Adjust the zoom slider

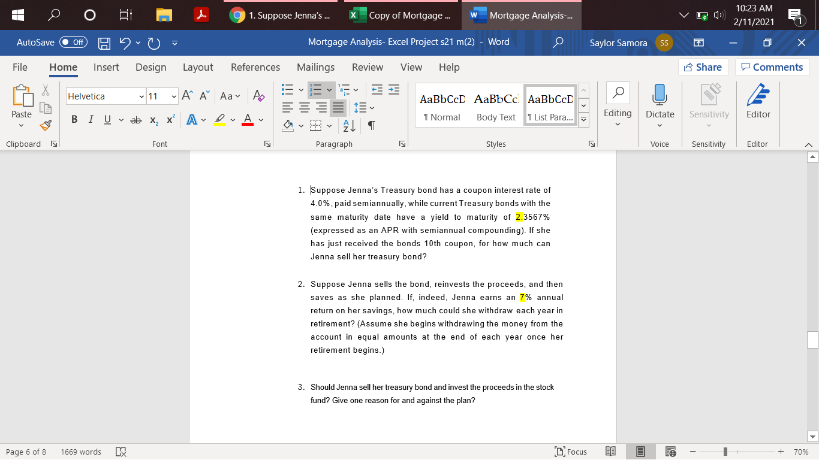[726, 452]
